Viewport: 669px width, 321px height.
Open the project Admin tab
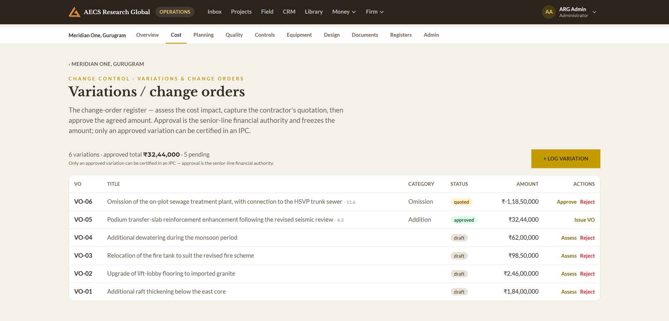click(431, 35)
